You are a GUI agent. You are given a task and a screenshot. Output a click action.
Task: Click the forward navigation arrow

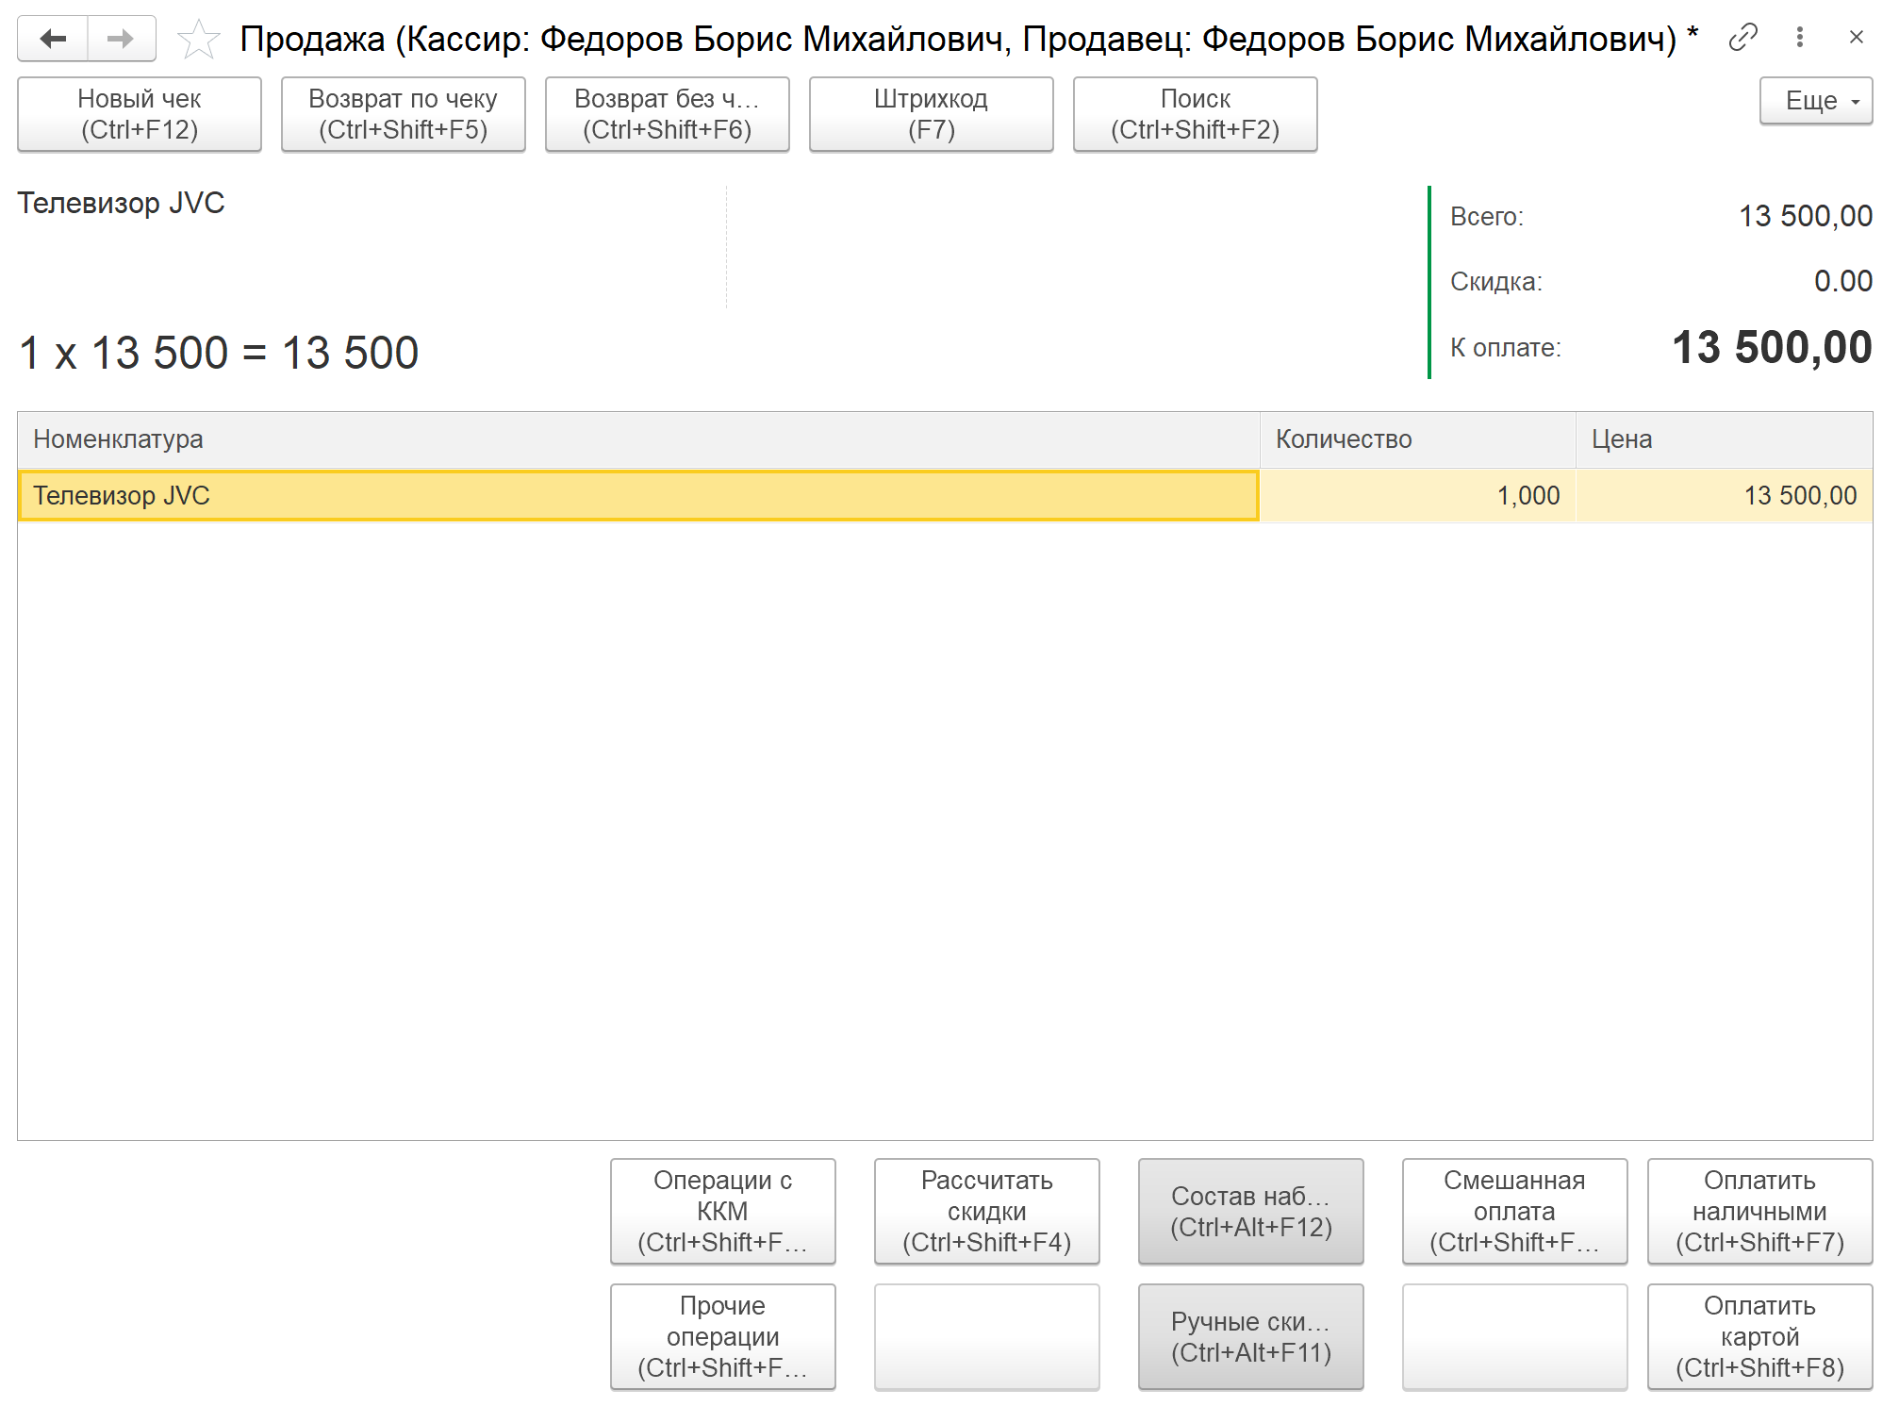pos(121,39)
